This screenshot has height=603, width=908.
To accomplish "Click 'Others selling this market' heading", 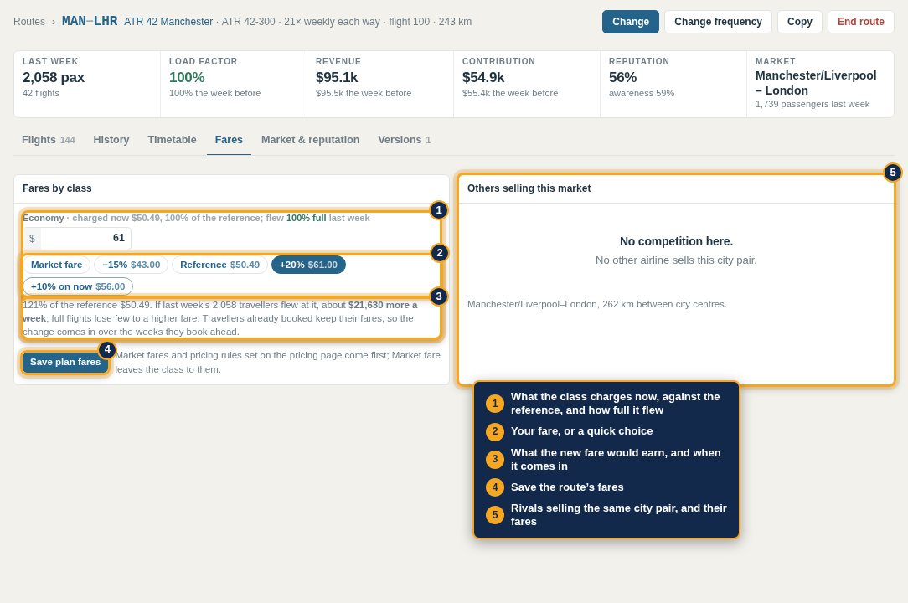I will (529, 188).
